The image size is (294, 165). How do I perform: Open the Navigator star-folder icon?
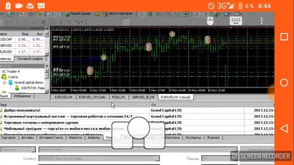pos(40,14)
